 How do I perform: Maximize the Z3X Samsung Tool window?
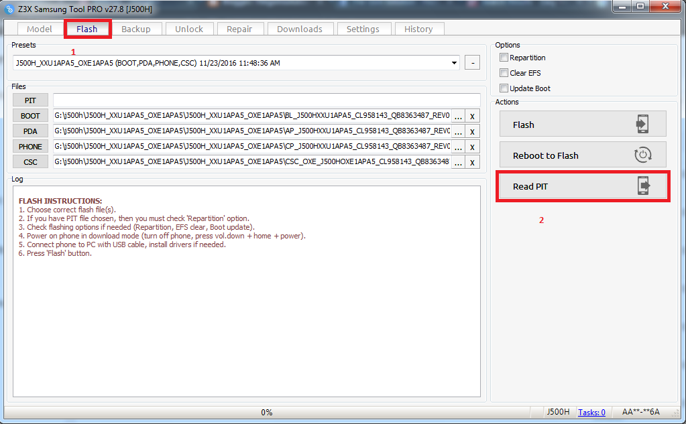coord(640,6)
